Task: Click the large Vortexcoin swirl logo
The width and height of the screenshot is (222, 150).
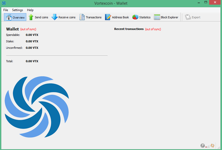Action: (37, 107)
